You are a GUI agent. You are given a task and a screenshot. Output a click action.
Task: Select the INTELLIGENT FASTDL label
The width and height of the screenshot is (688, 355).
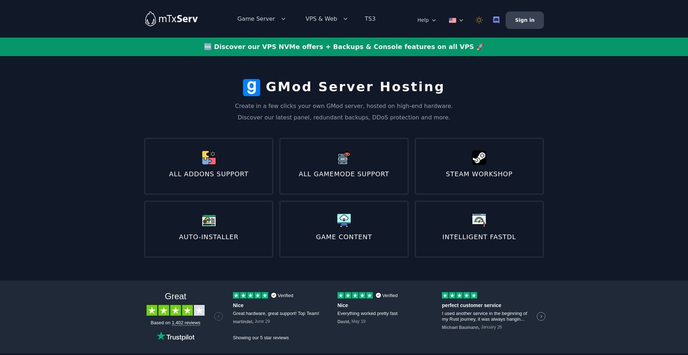click(479, 237)
